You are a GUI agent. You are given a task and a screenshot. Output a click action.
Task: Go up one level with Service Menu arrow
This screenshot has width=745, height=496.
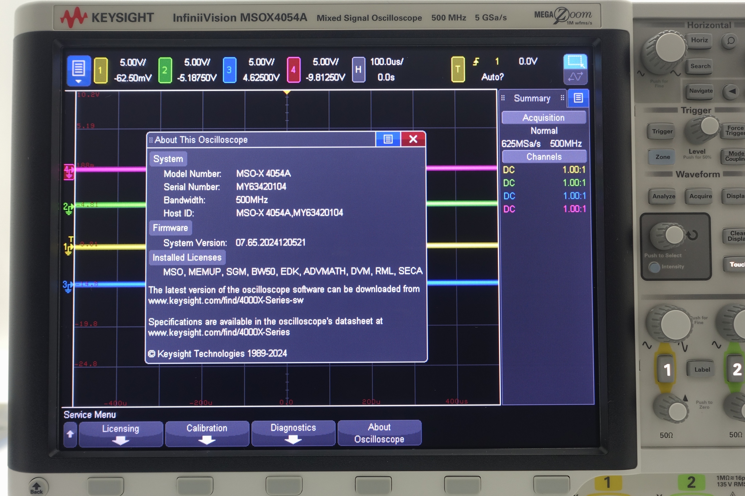pyautogui.click(x=70, y=434)
